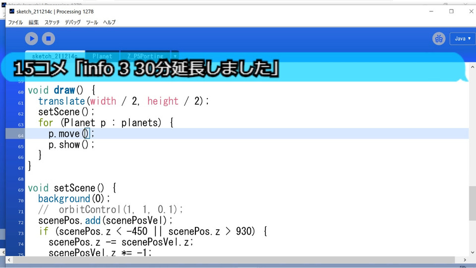The height and width of the screenshot is (268, 476).
Task: Click p.show() on line 65
Action: [71, 144]
